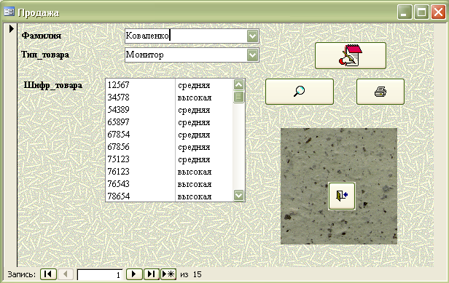Click the Тип_товара label
The image size is (449, 283).
(45, 55)
